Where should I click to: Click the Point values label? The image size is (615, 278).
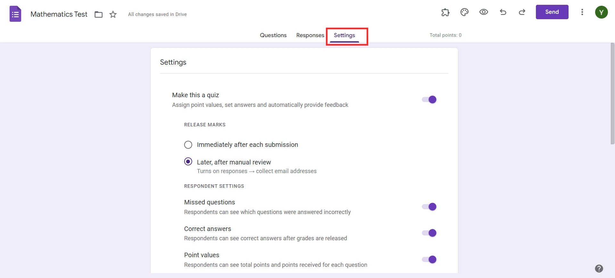tap(201, 255)
